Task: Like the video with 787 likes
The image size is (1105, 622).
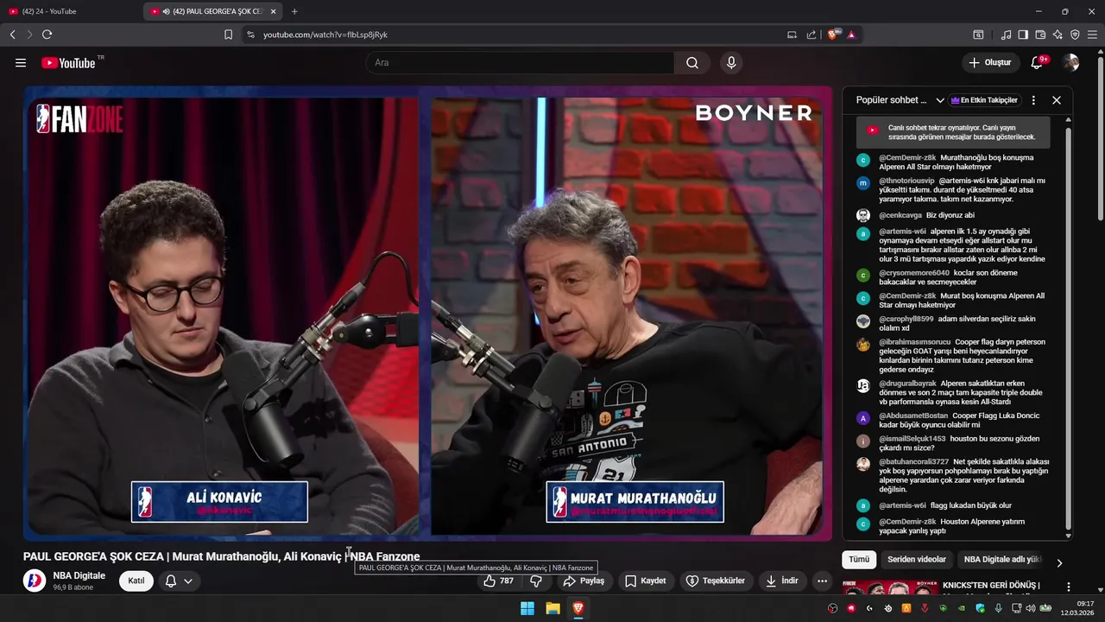Action: click(x=499, y=581)
